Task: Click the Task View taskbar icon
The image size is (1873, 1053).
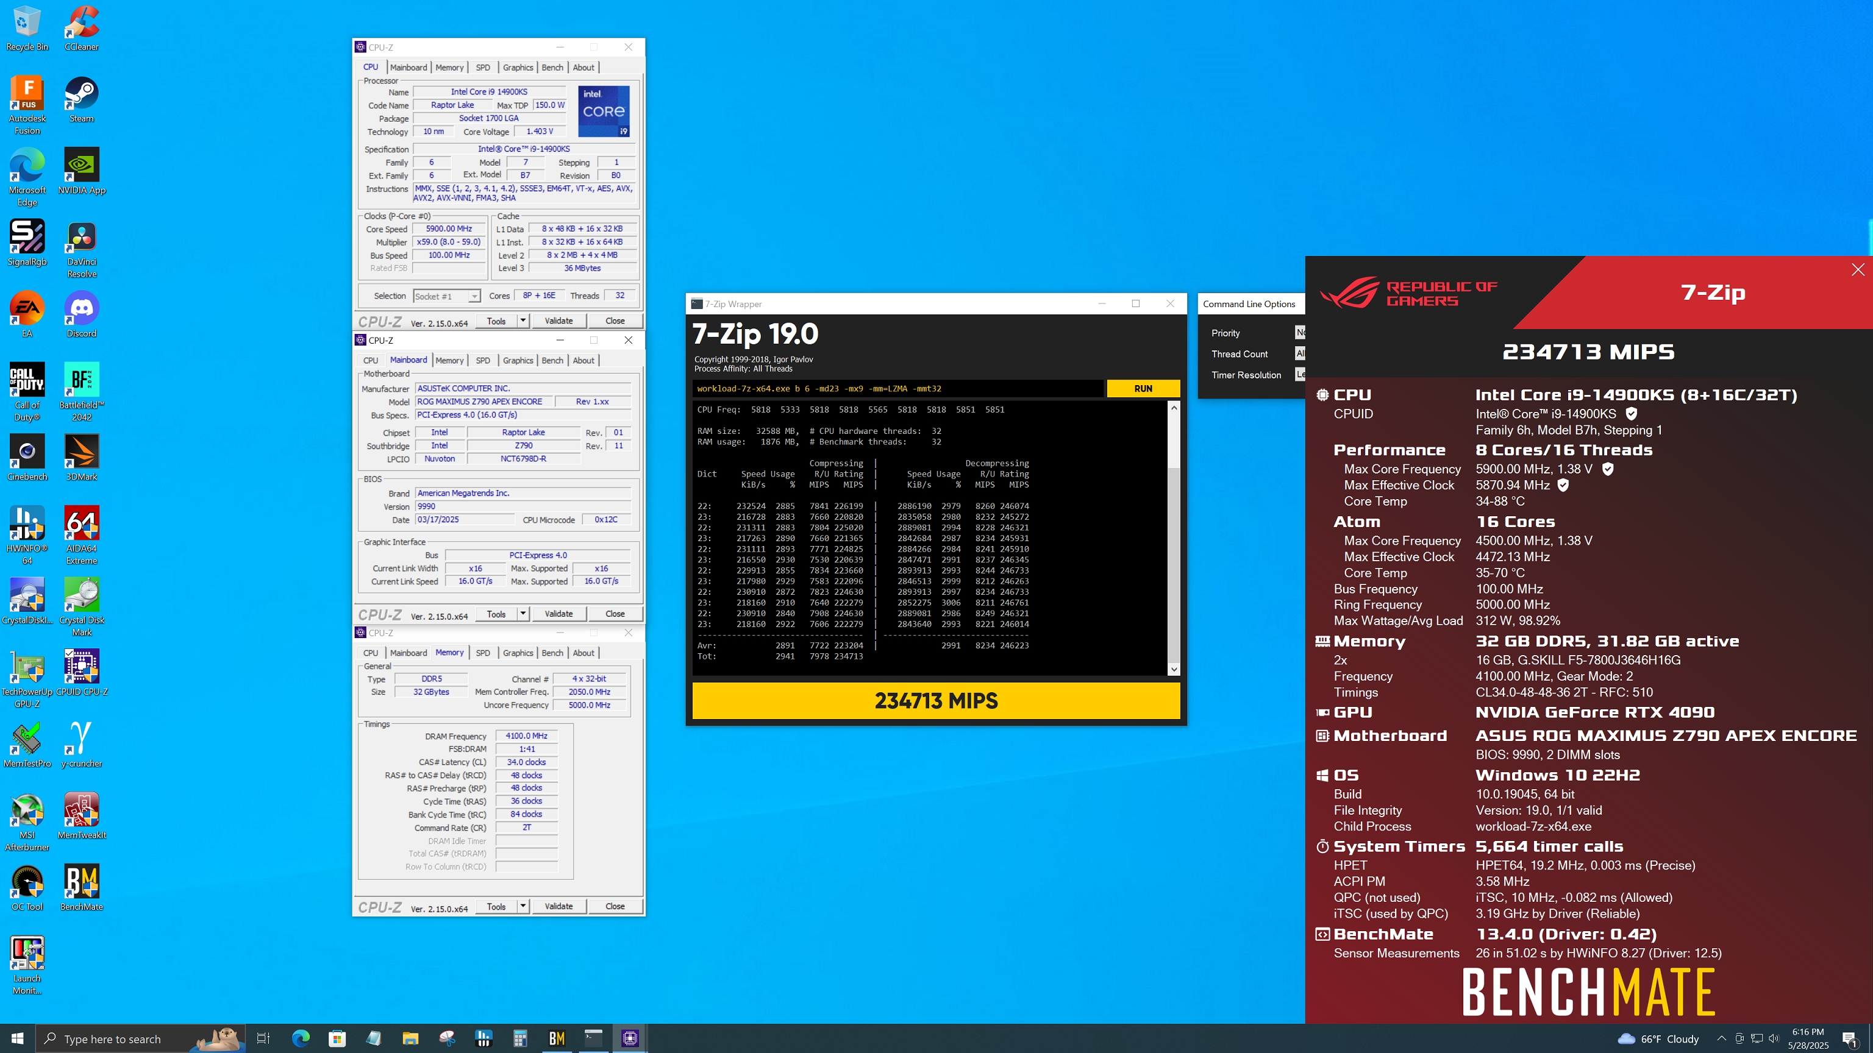Action: click(263, 1038)
